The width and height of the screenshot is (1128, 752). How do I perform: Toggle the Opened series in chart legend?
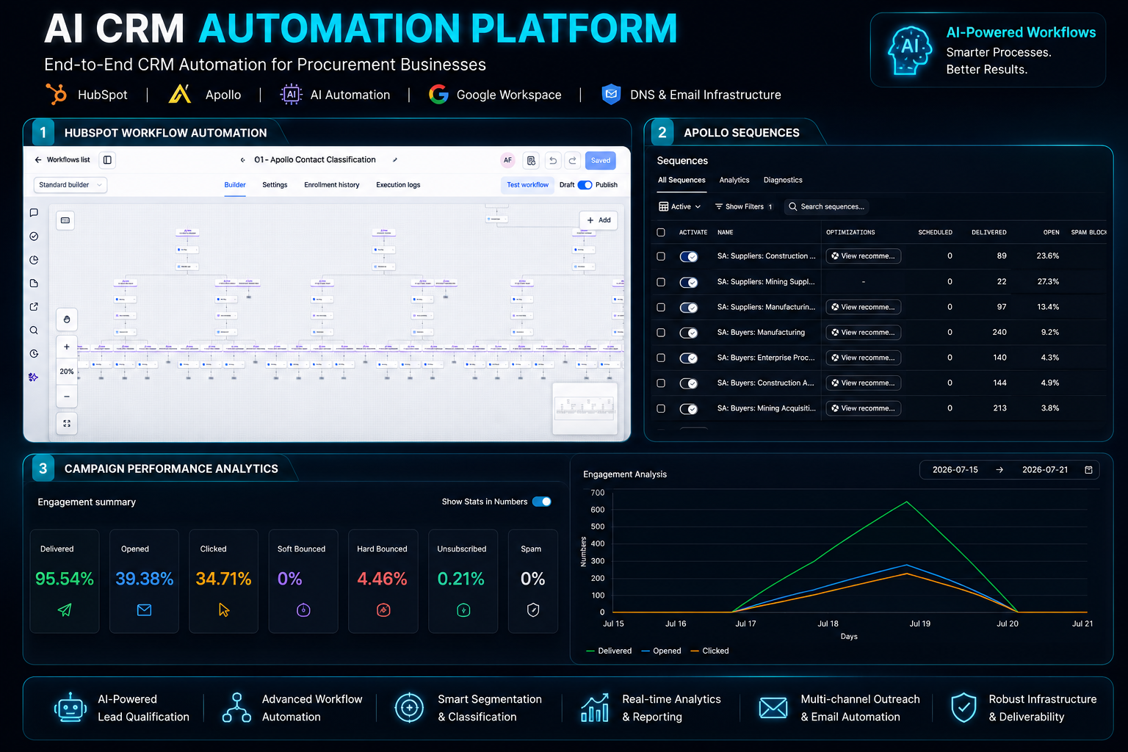(x=662, y=651)
